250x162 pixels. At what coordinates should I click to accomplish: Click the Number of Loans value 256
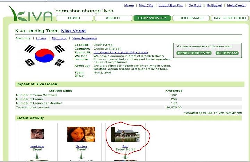[174, 99]
